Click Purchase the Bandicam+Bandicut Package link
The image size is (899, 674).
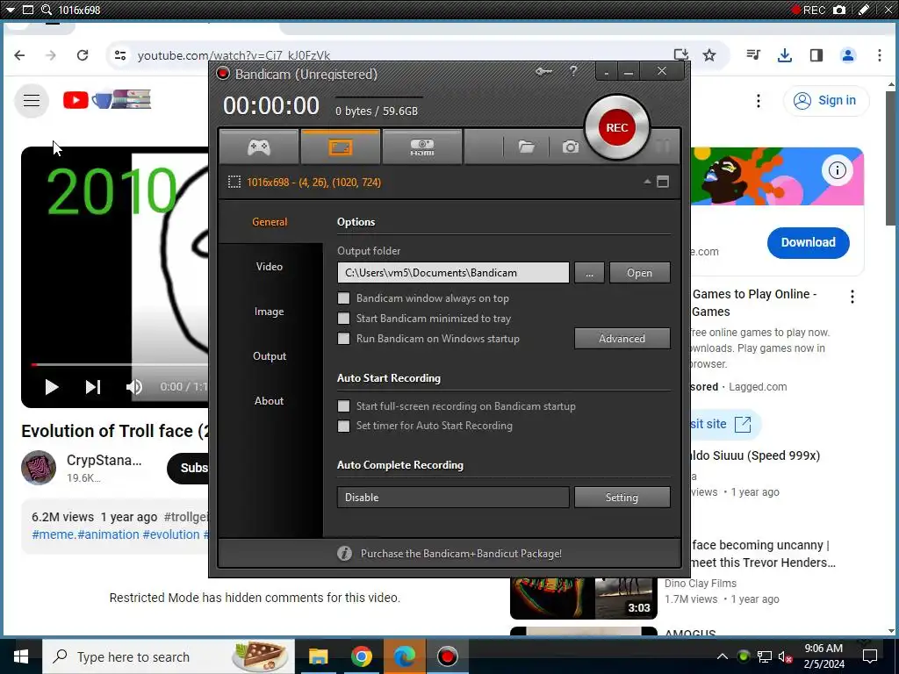pyautogui.click(x=461, y=554)
